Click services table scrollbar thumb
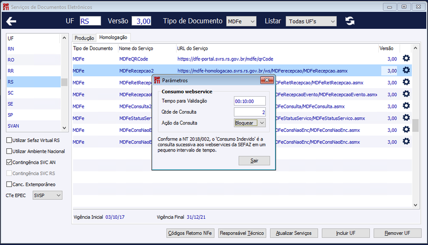The image size is (428, 245). (x=416, y=125)
